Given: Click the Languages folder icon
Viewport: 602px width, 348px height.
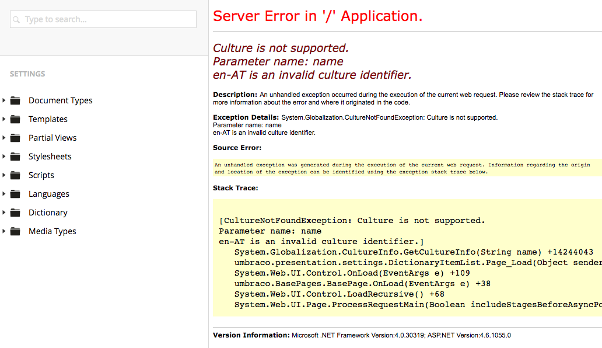Looking at the screenshot, I should (x=15, y=194).
